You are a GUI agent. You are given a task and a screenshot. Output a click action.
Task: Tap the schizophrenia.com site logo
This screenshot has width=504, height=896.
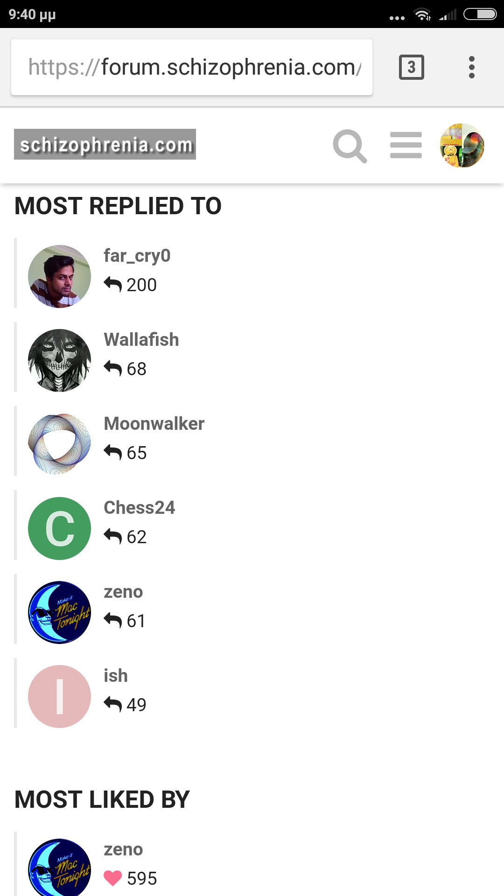point(105,144)
